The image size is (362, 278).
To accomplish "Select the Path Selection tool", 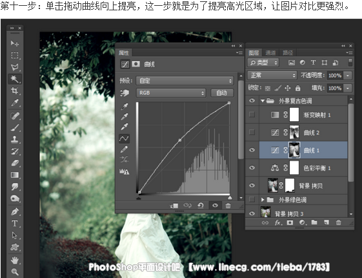I will 15,235.
